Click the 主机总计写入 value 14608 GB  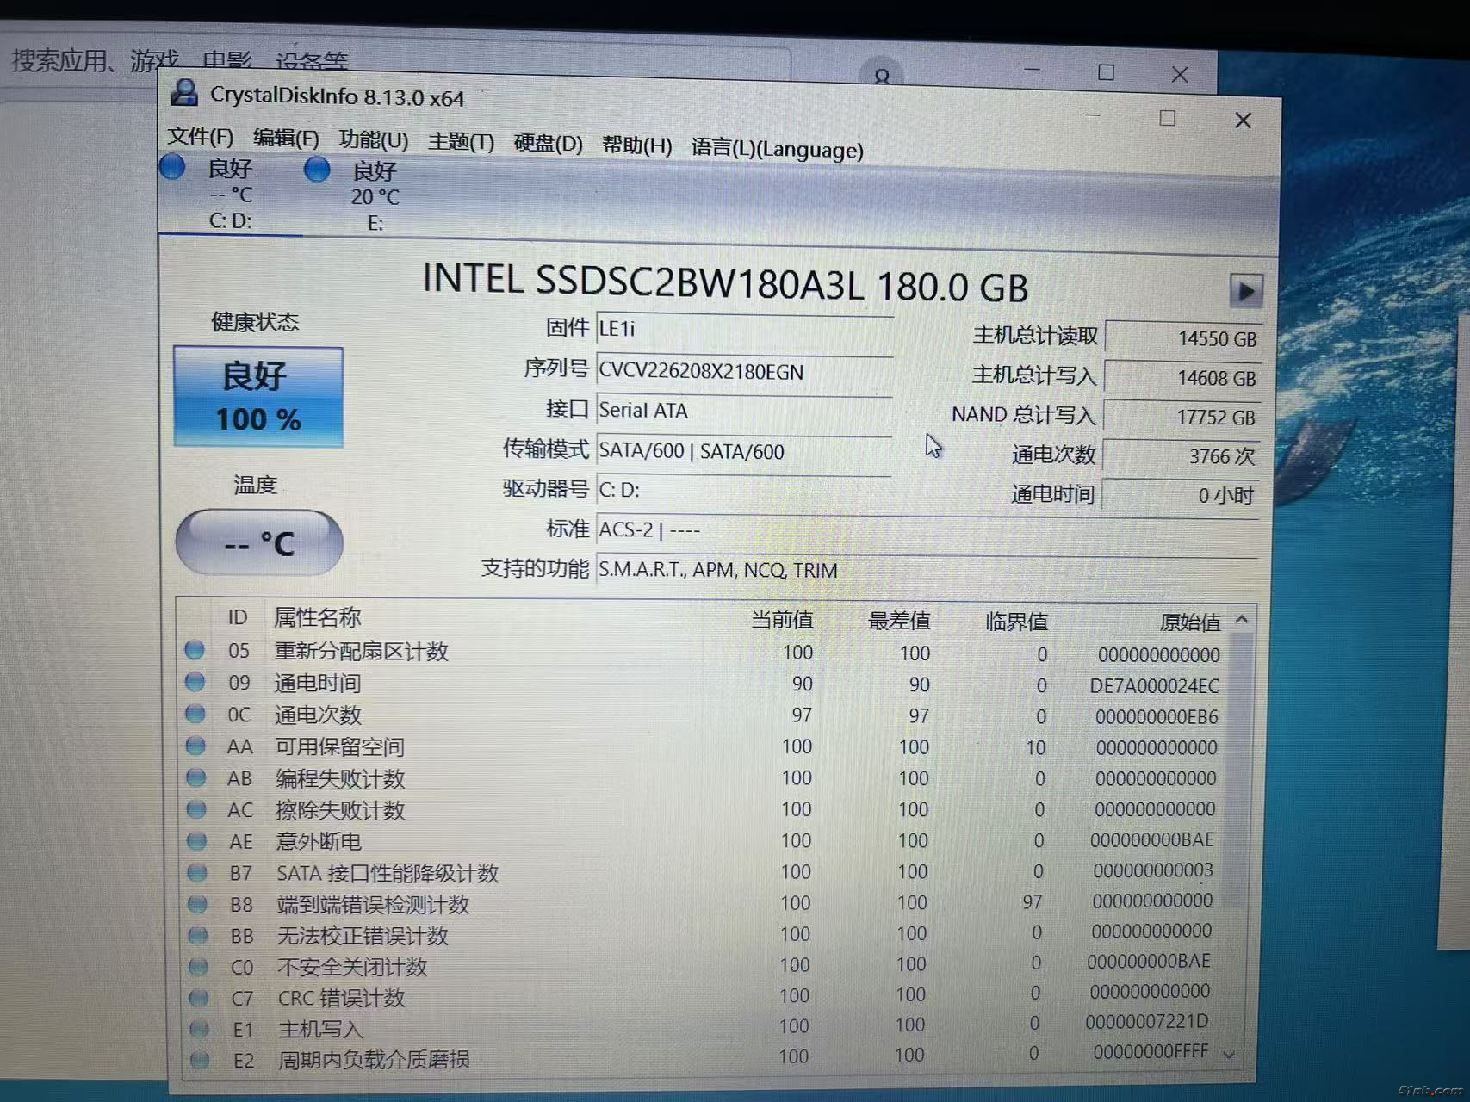coord(1182,378)
